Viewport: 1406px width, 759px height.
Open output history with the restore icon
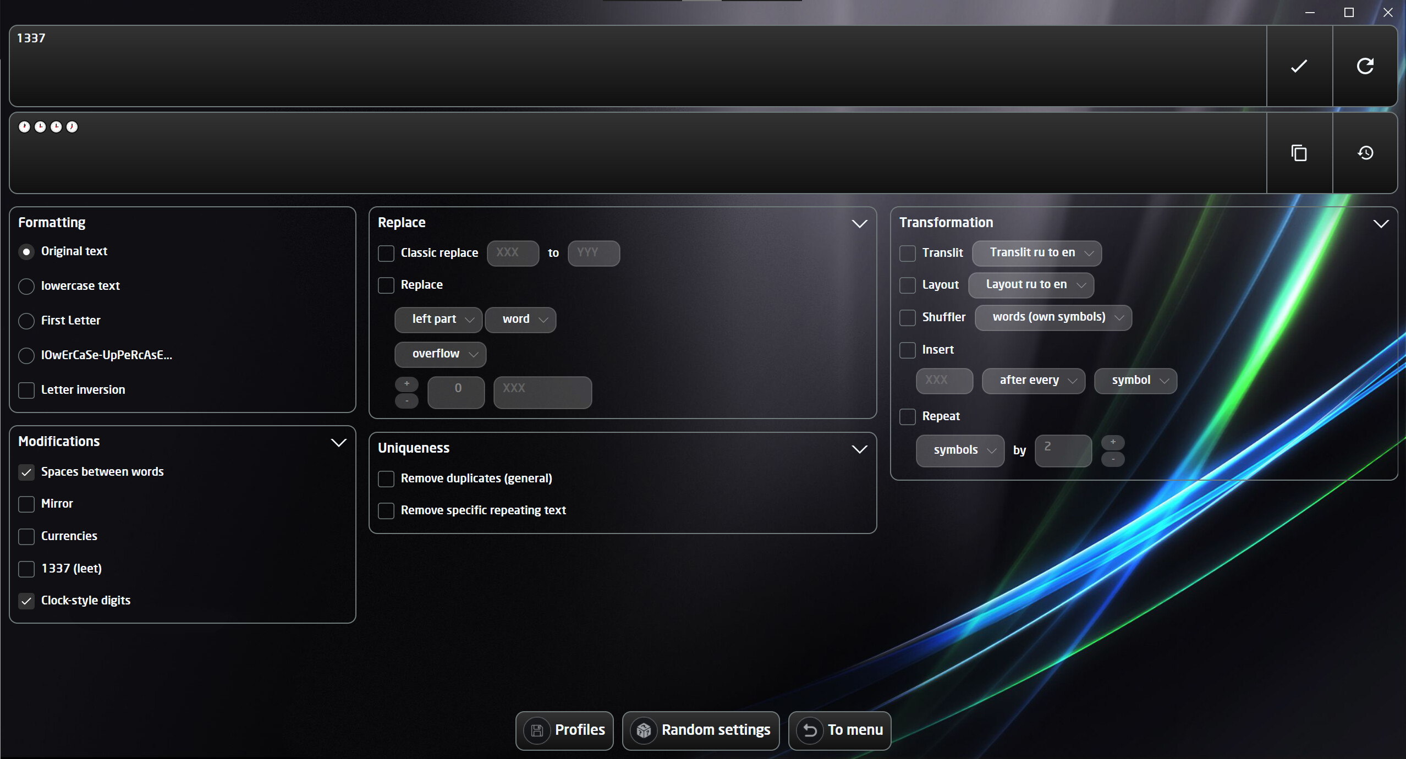[1365, 153]
